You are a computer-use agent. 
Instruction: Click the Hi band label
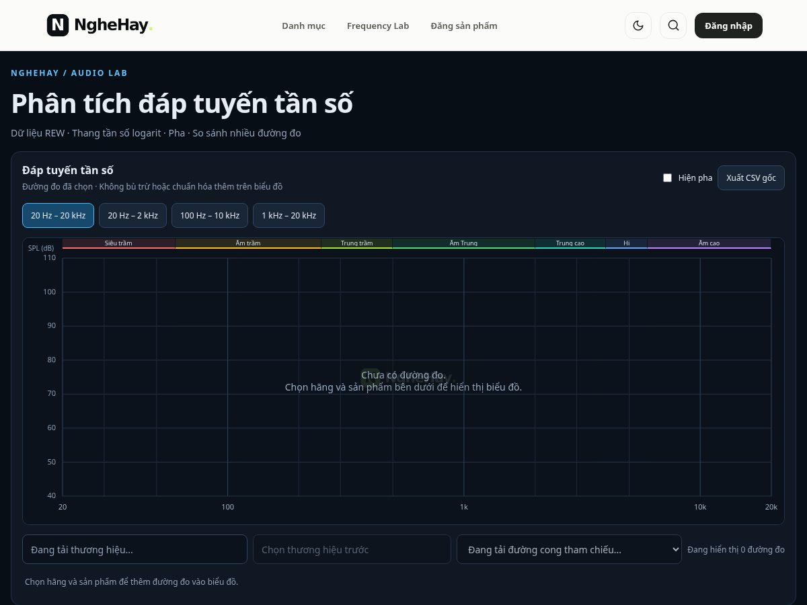coord(626,243)
